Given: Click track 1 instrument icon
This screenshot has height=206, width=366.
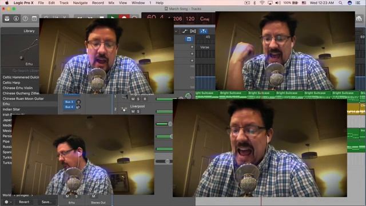Looking at the screenshot, I should tap(124, 97).
